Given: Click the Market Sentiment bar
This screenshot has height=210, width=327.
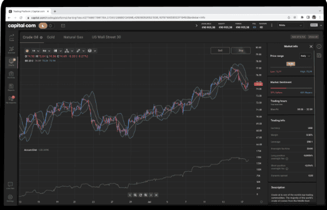Looking at the screenshot, I should [291, 88].
